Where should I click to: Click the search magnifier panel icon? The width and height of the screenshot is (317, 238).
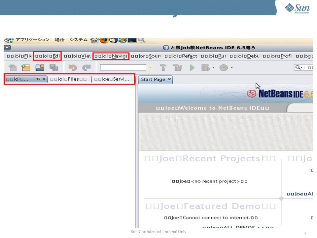coord(141,40)
